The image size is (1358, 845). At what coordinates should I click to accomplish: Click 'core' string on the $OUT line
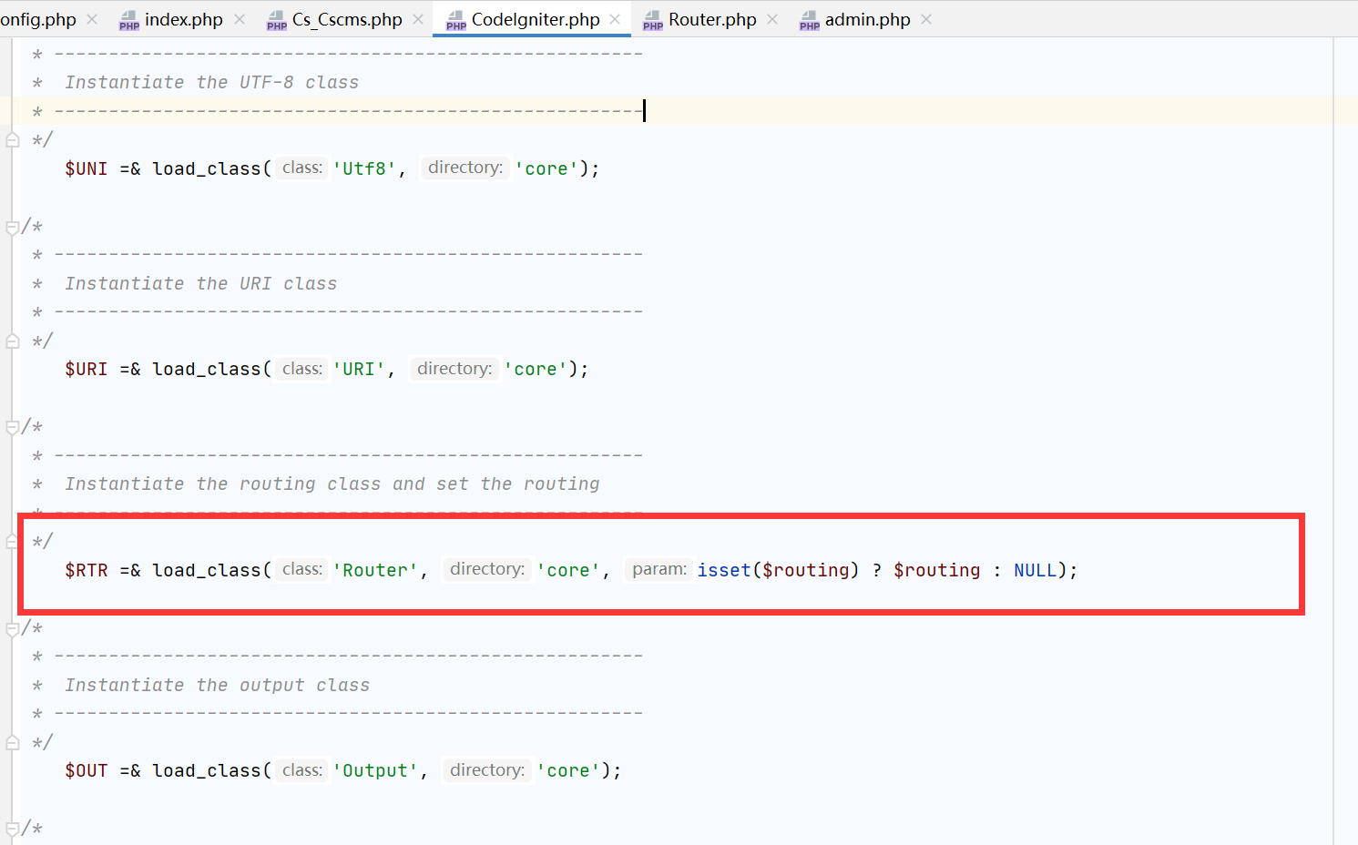[x=568, y=770]
